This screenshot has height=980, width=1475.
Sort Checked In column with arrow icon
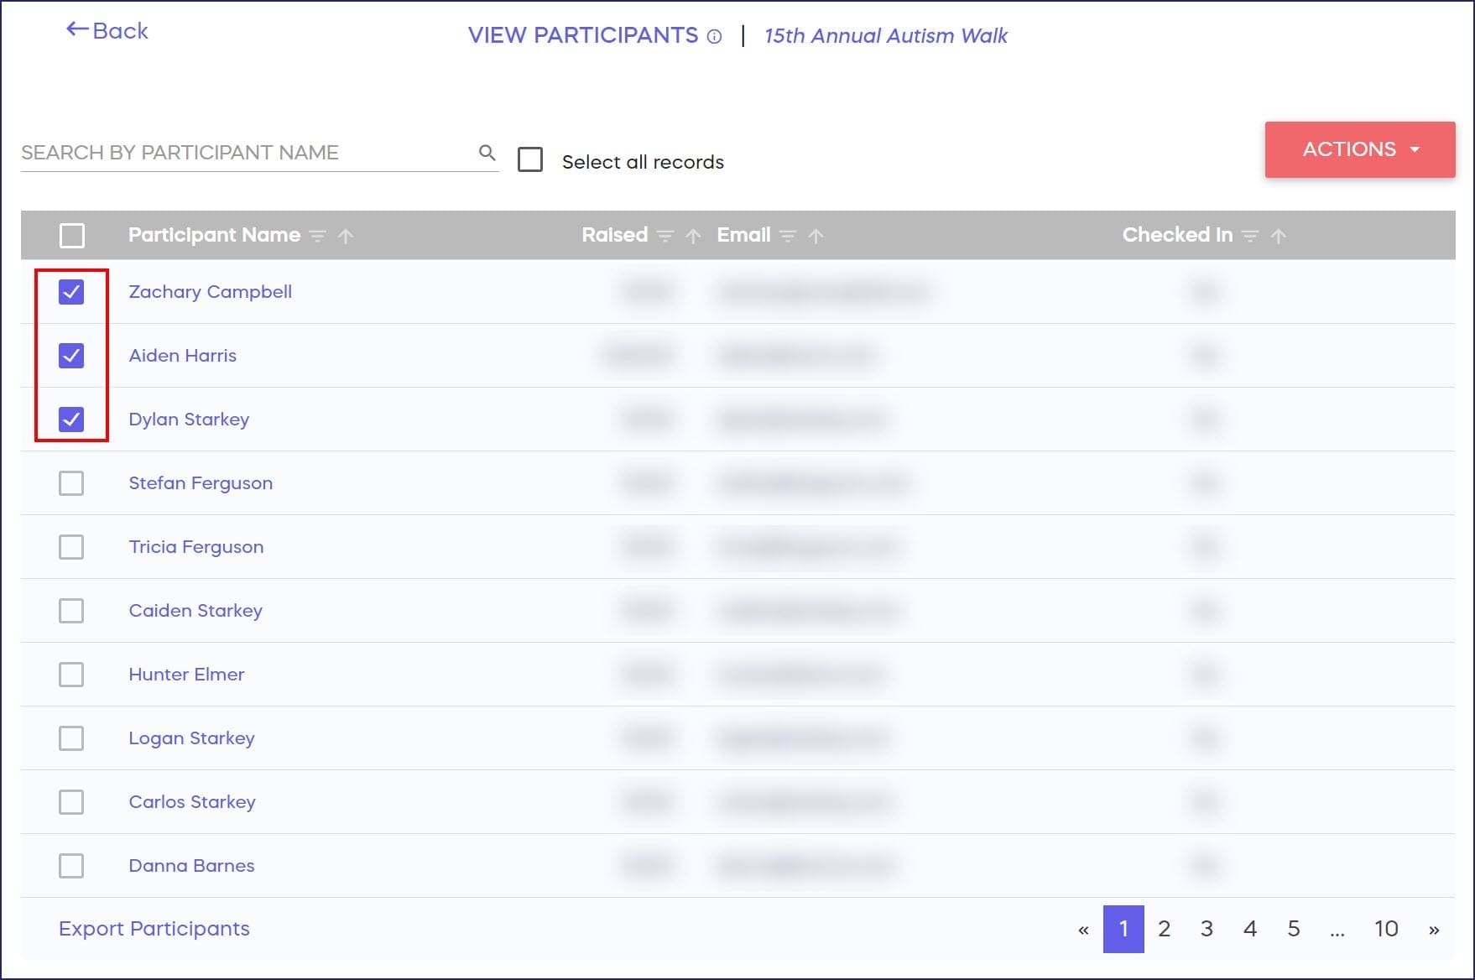point(1278,237)
